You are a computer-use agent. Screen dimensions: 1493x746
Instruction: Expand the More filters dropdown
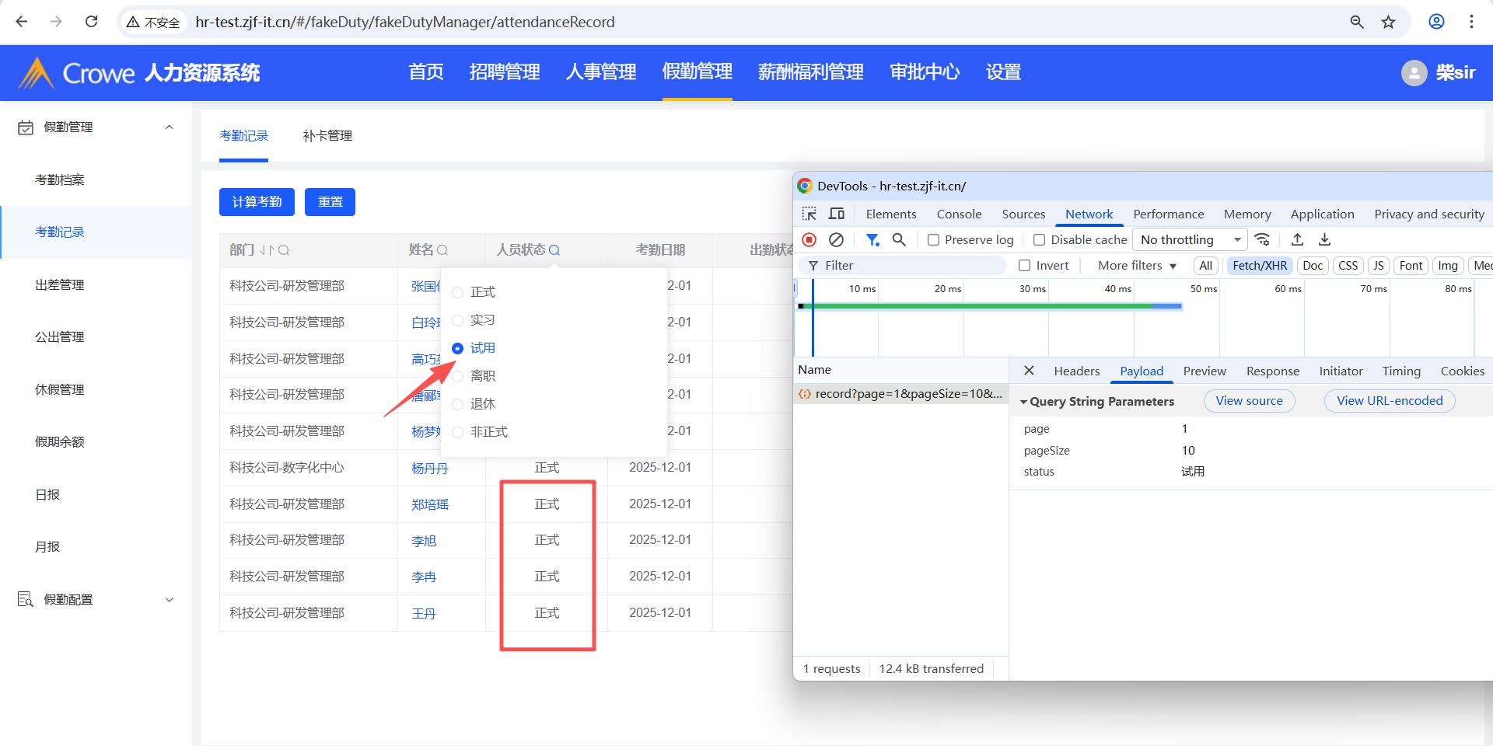tap(1137, 266)
